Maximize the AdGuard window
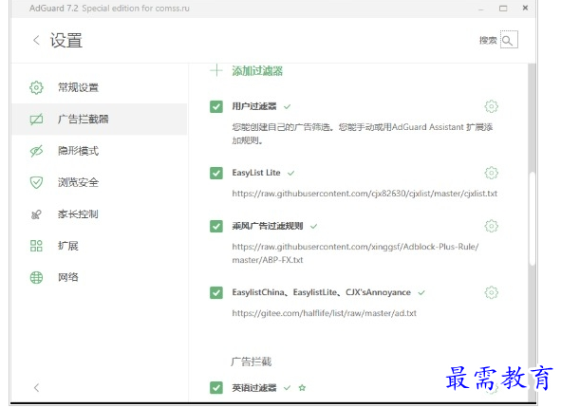 tap(503, 8)
